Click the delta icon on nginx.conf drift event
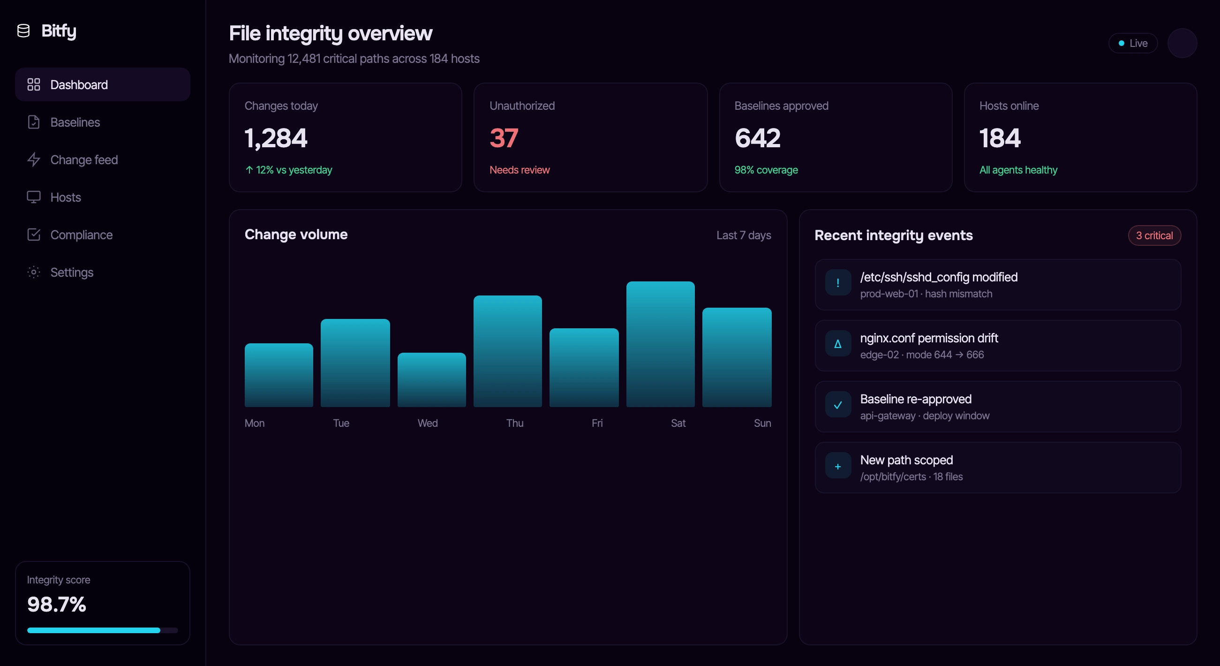This screenshot has width=1220, height=666. pyautogui.click(x=838, y=344)
